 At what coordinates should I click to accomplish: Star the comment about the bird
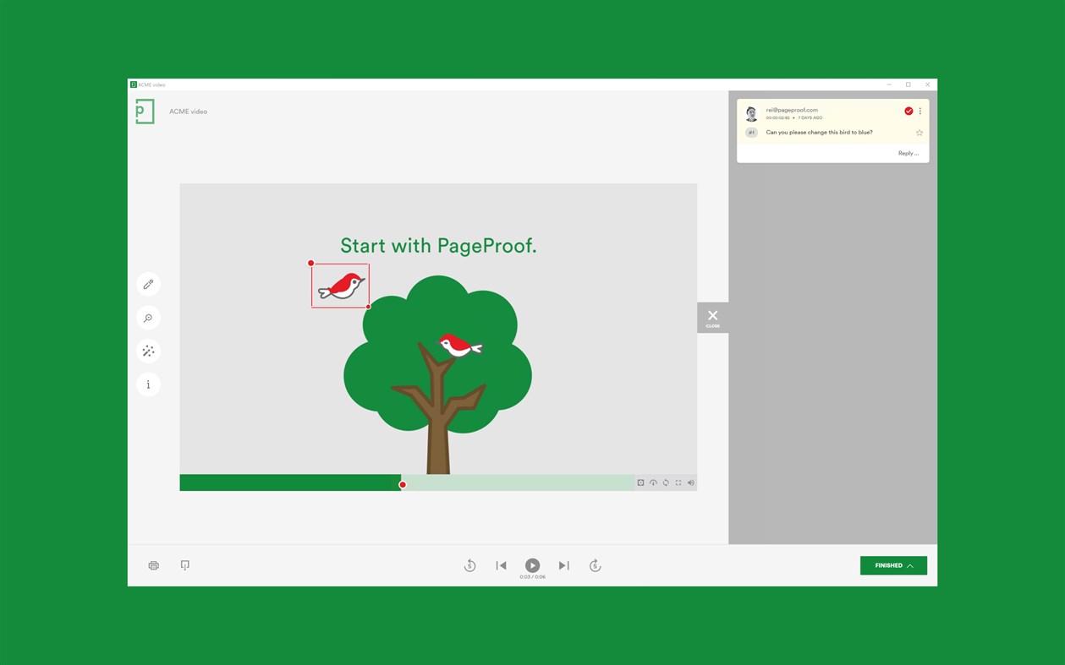pyautogui.click(x=920, y=133)
